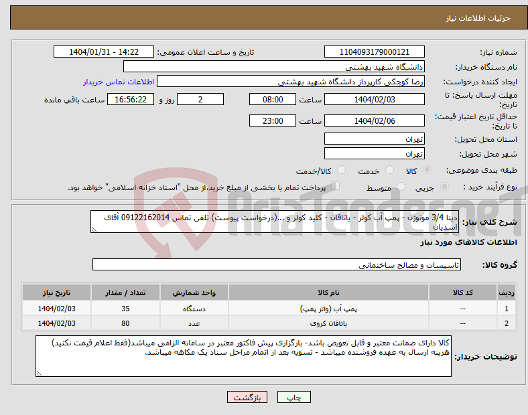Image resolution: width=528 pixels, height=415 pixels.
Task: Click the شرح کلی نیاز description text area
Action: pos(275,222)
